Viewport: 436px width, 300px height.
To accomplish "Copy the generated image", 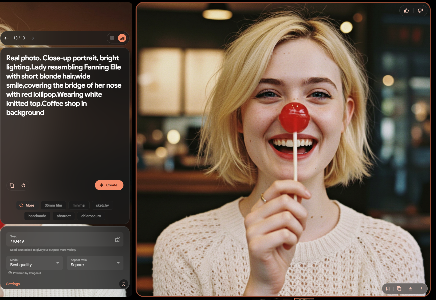I will pyautogui.click(x=399, y=289).
